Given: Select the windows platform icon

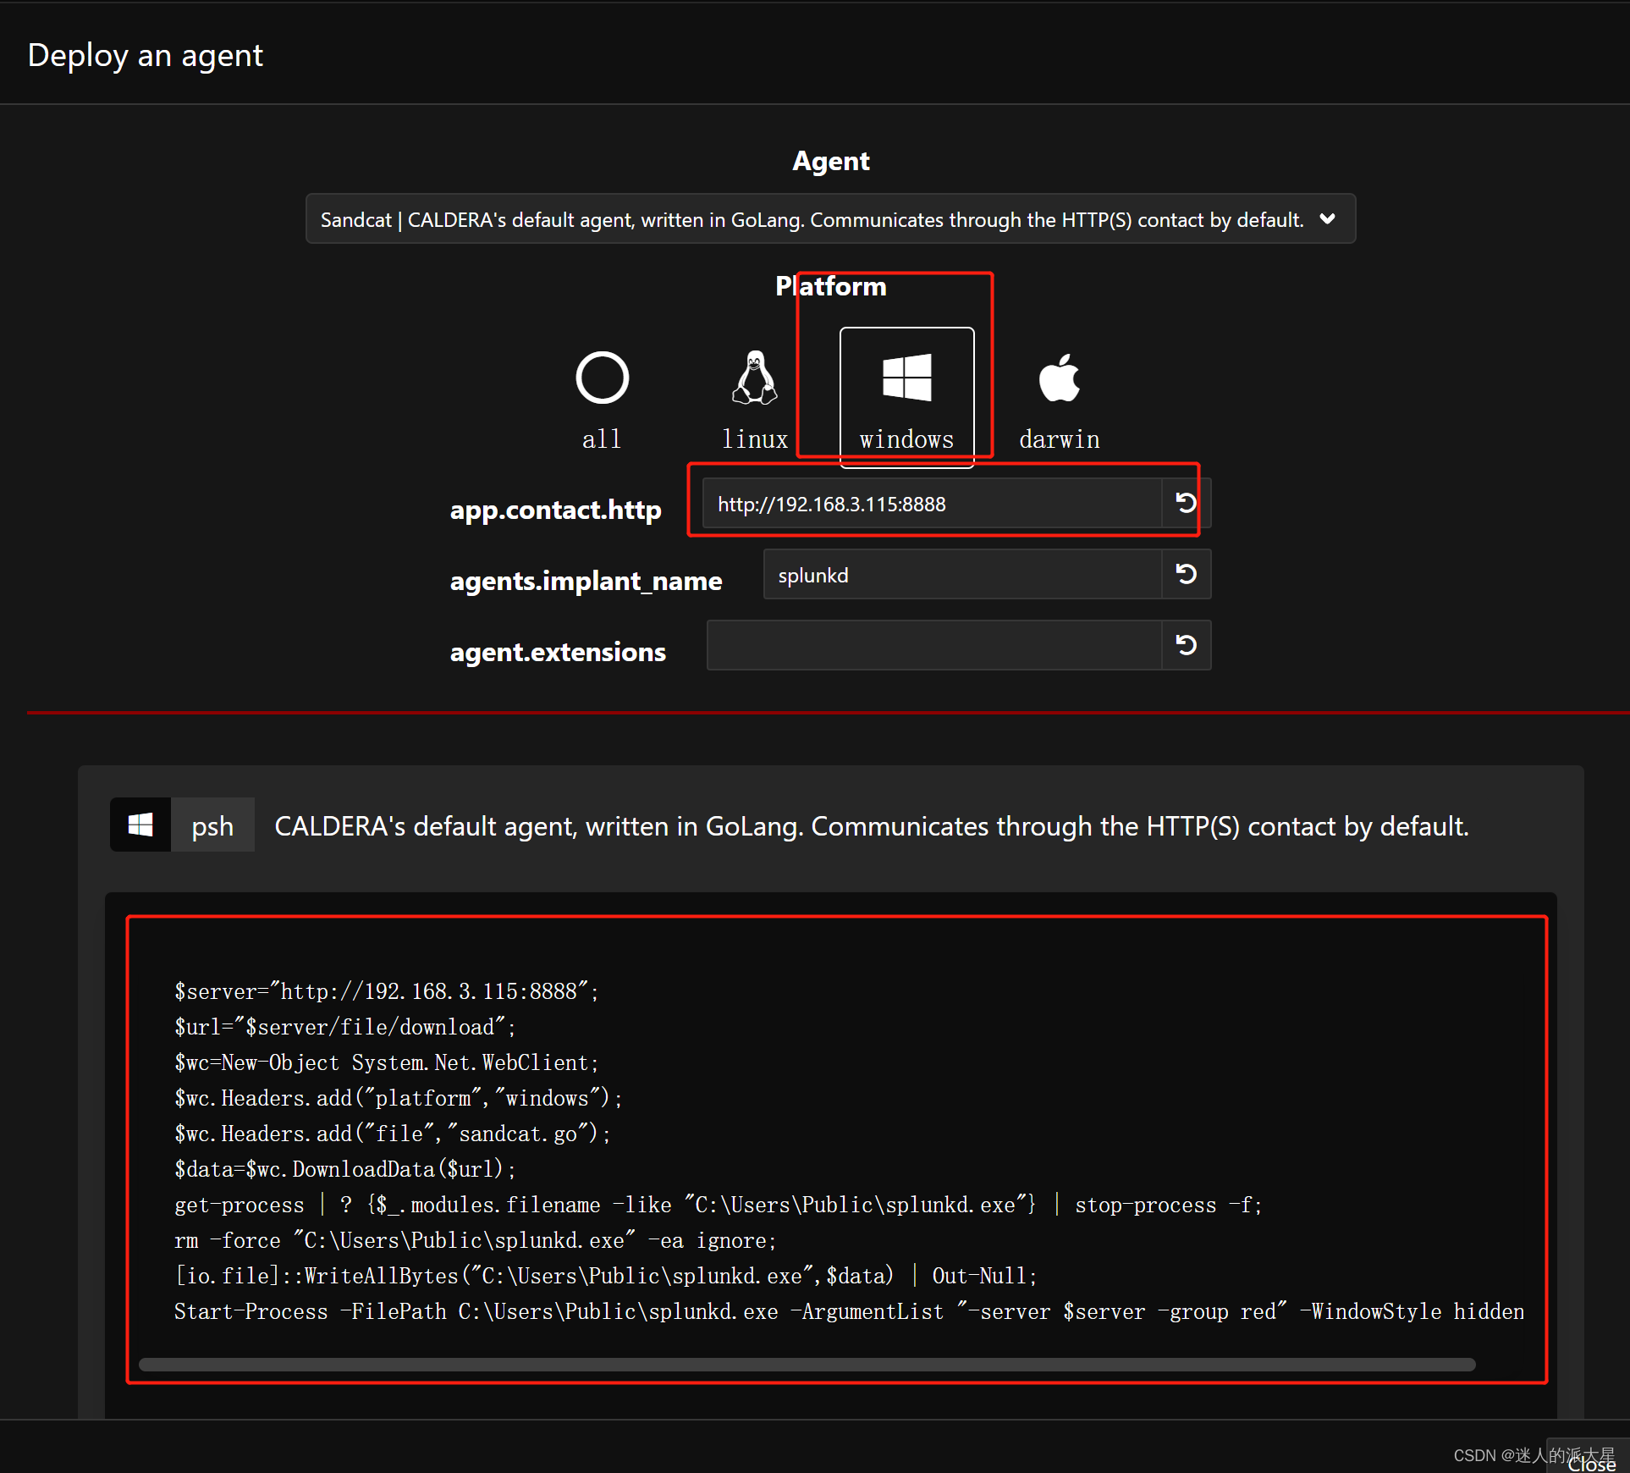Looking at the screenshot, I should click(x=906, y=378).
